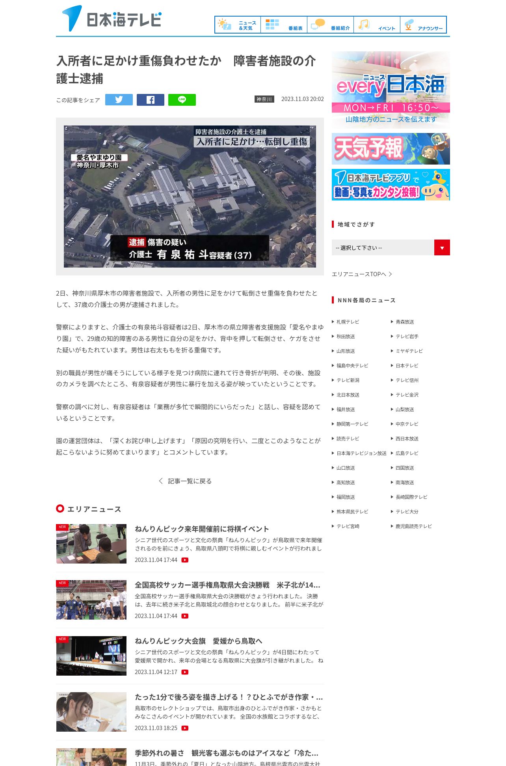Open 天気予報 weather banner
Screen dimensions: 506x766
(391, 149)
